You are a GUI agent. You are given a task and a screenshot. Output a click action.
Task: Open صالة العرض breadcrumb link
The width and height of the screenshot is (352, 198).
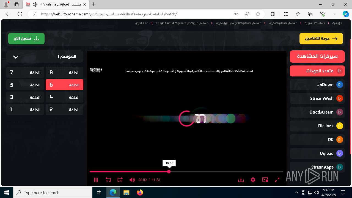pos(142,23)
